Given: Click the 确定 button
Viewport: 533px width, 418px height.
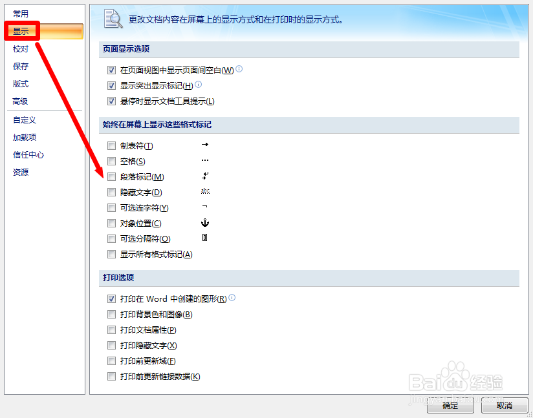Looking at the screenshot, I should coord(450,406).
